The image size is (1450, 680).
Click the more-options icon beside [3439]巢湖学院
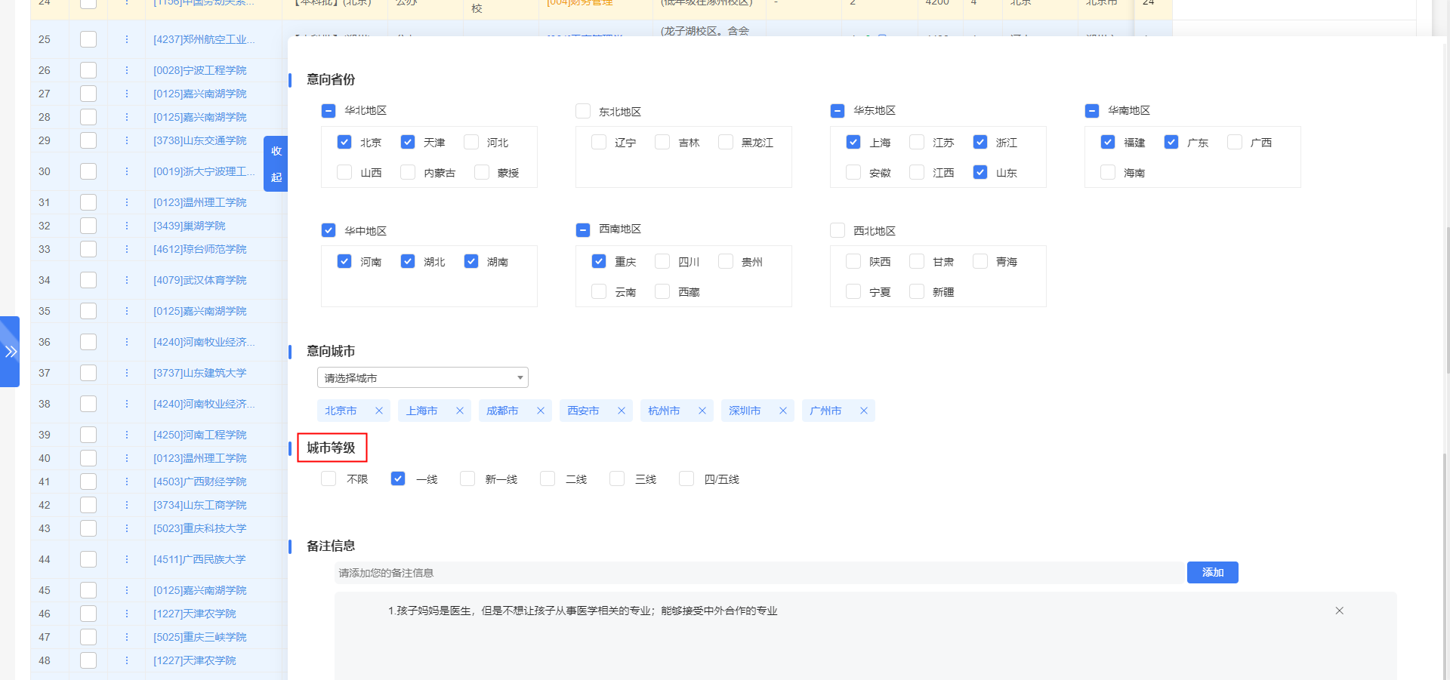[126, 226]
